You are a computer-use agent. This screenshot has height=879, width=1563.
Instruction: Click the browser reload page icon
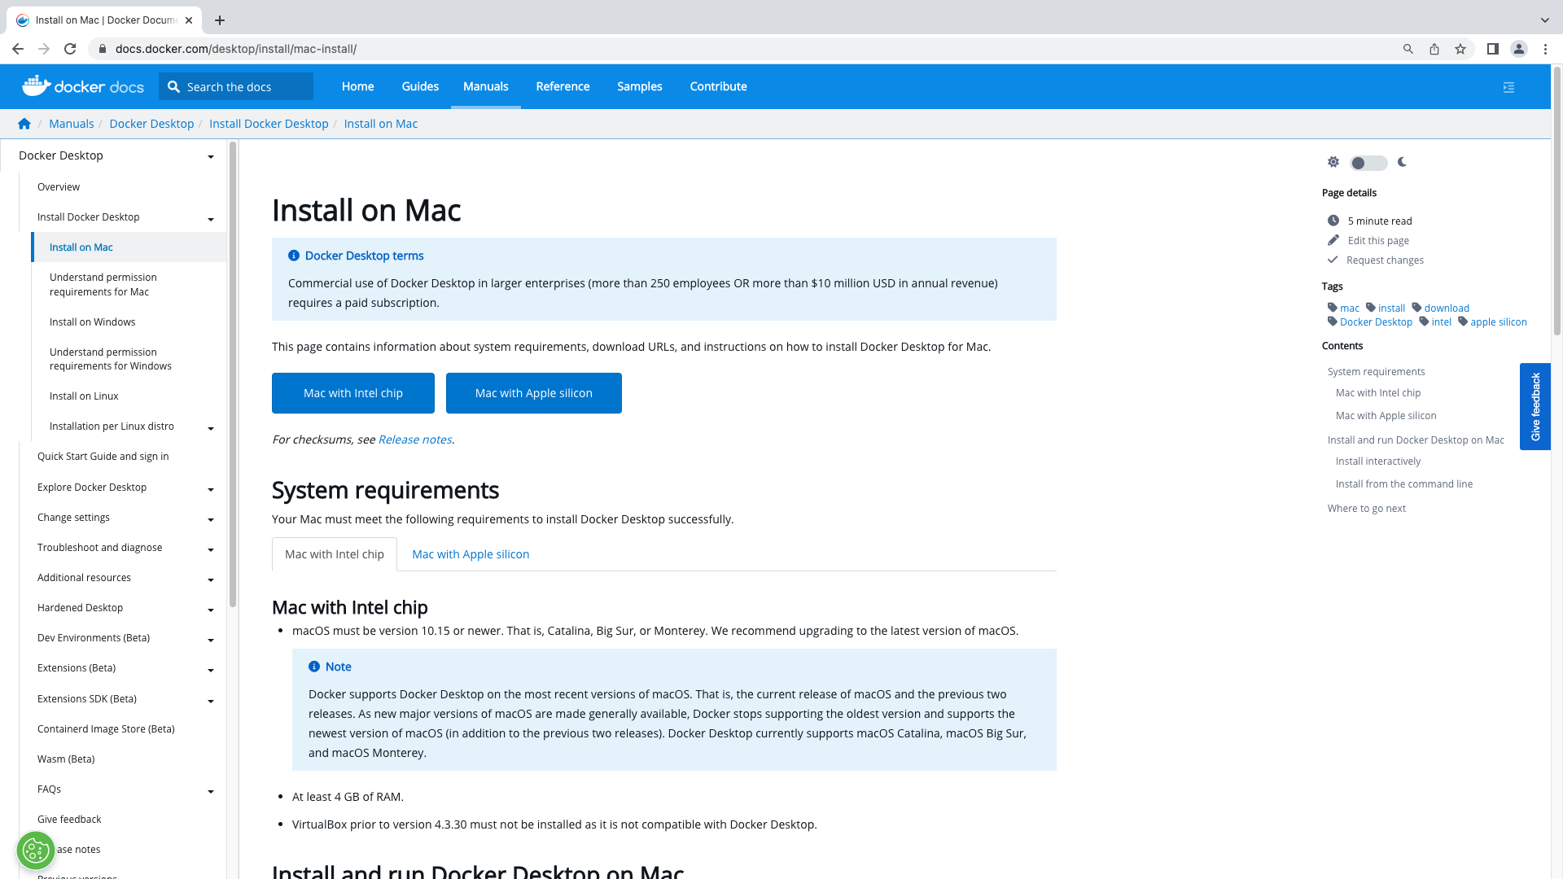point(70,49)
